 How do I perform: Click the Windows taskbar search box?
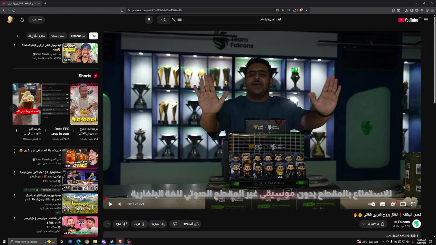pos(32,242)
